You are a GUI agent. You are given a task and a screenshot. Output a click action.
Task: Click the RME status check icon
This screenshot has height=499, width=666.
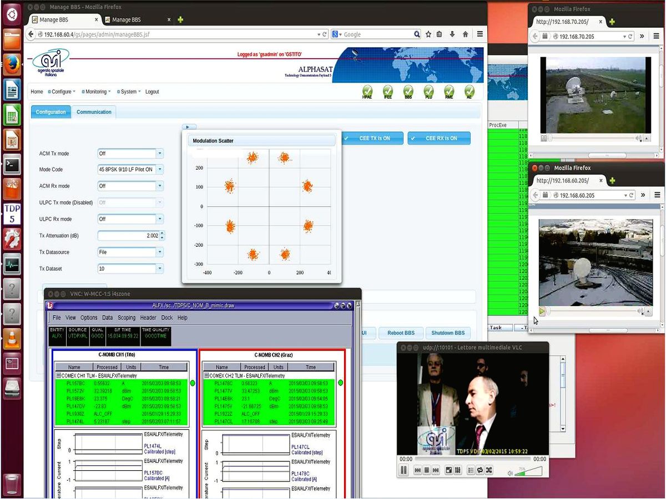tap(449, 91)
